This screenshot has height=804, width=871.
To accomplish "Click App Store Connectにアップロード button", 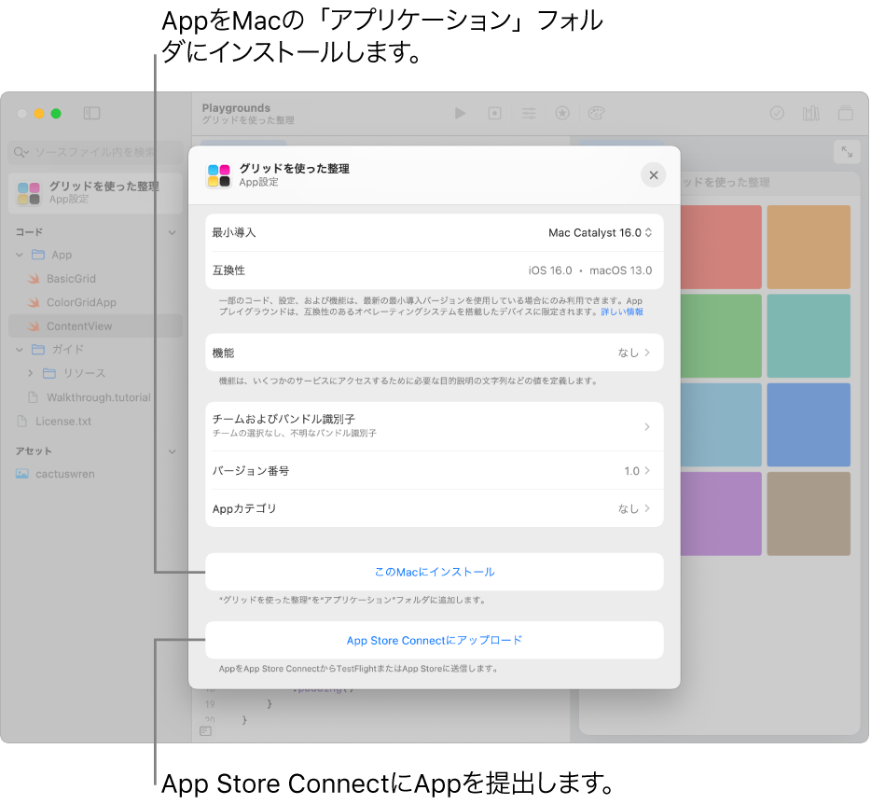I will click(x=435, y=640).
